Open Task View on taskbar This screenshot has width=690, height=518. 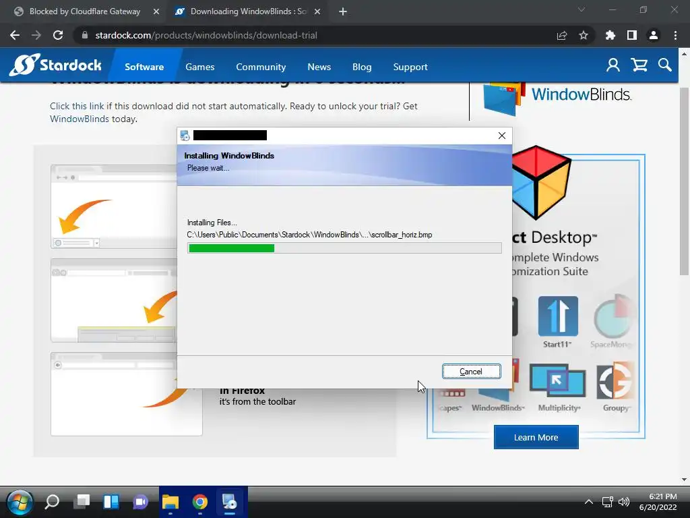click(x=82, y=502)
